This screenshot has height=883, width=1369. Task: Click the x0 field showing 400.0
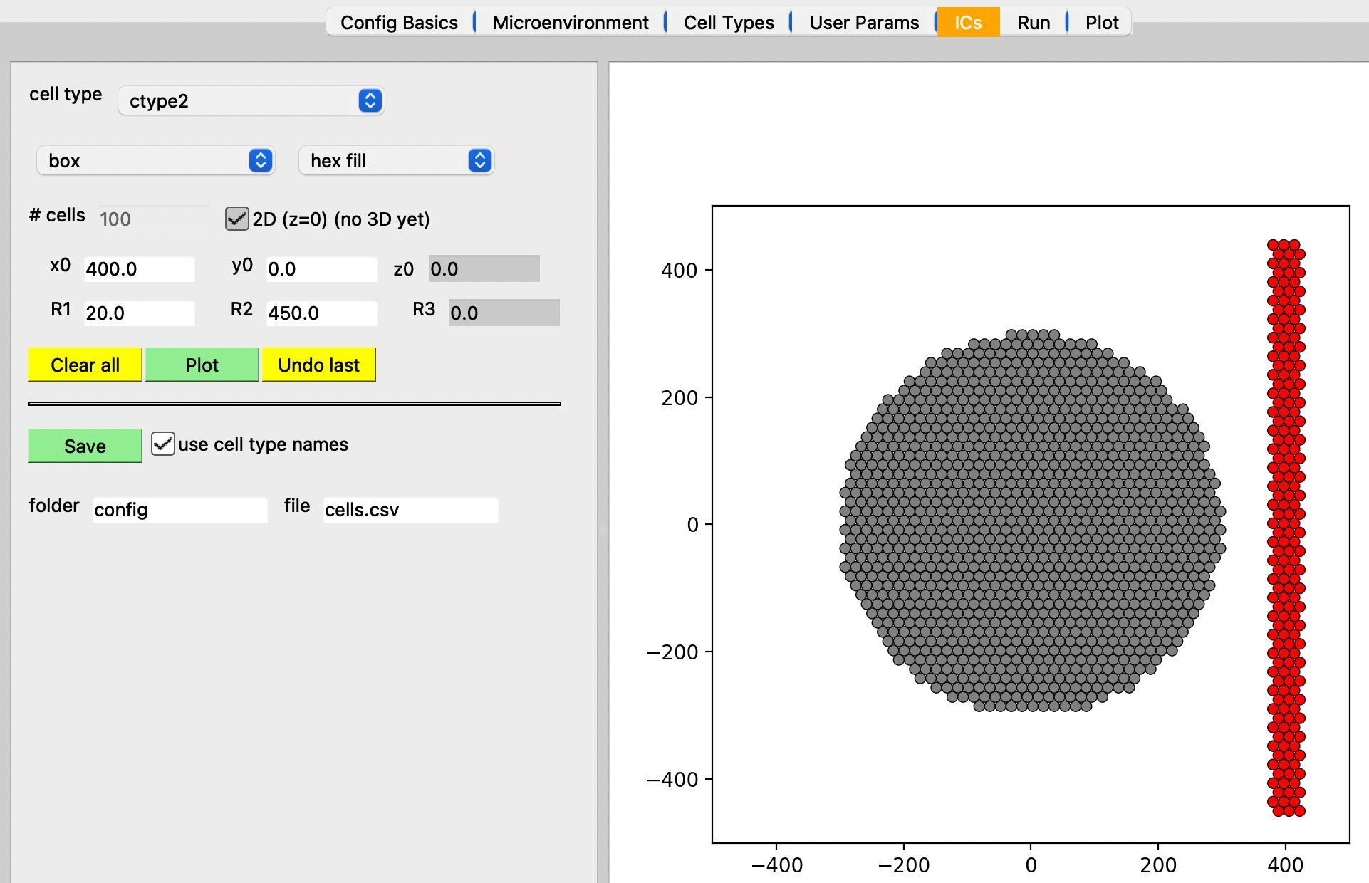point(140,269)
